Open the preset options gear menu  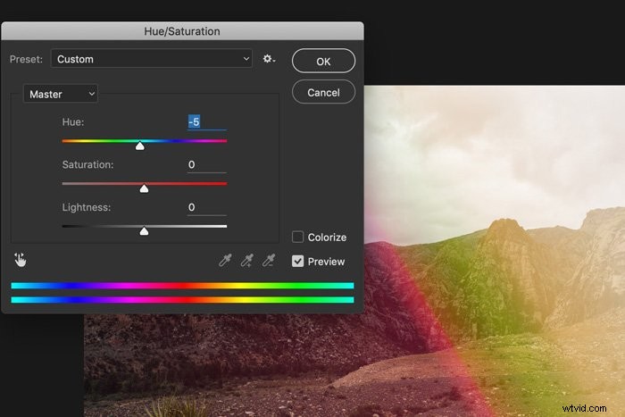(269, 59)
